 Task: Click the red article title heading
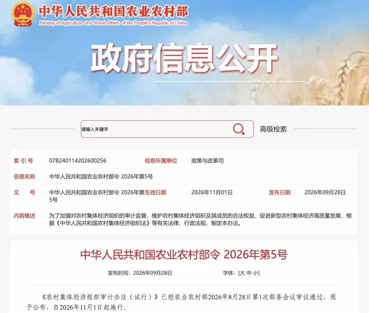click(184, 255)
